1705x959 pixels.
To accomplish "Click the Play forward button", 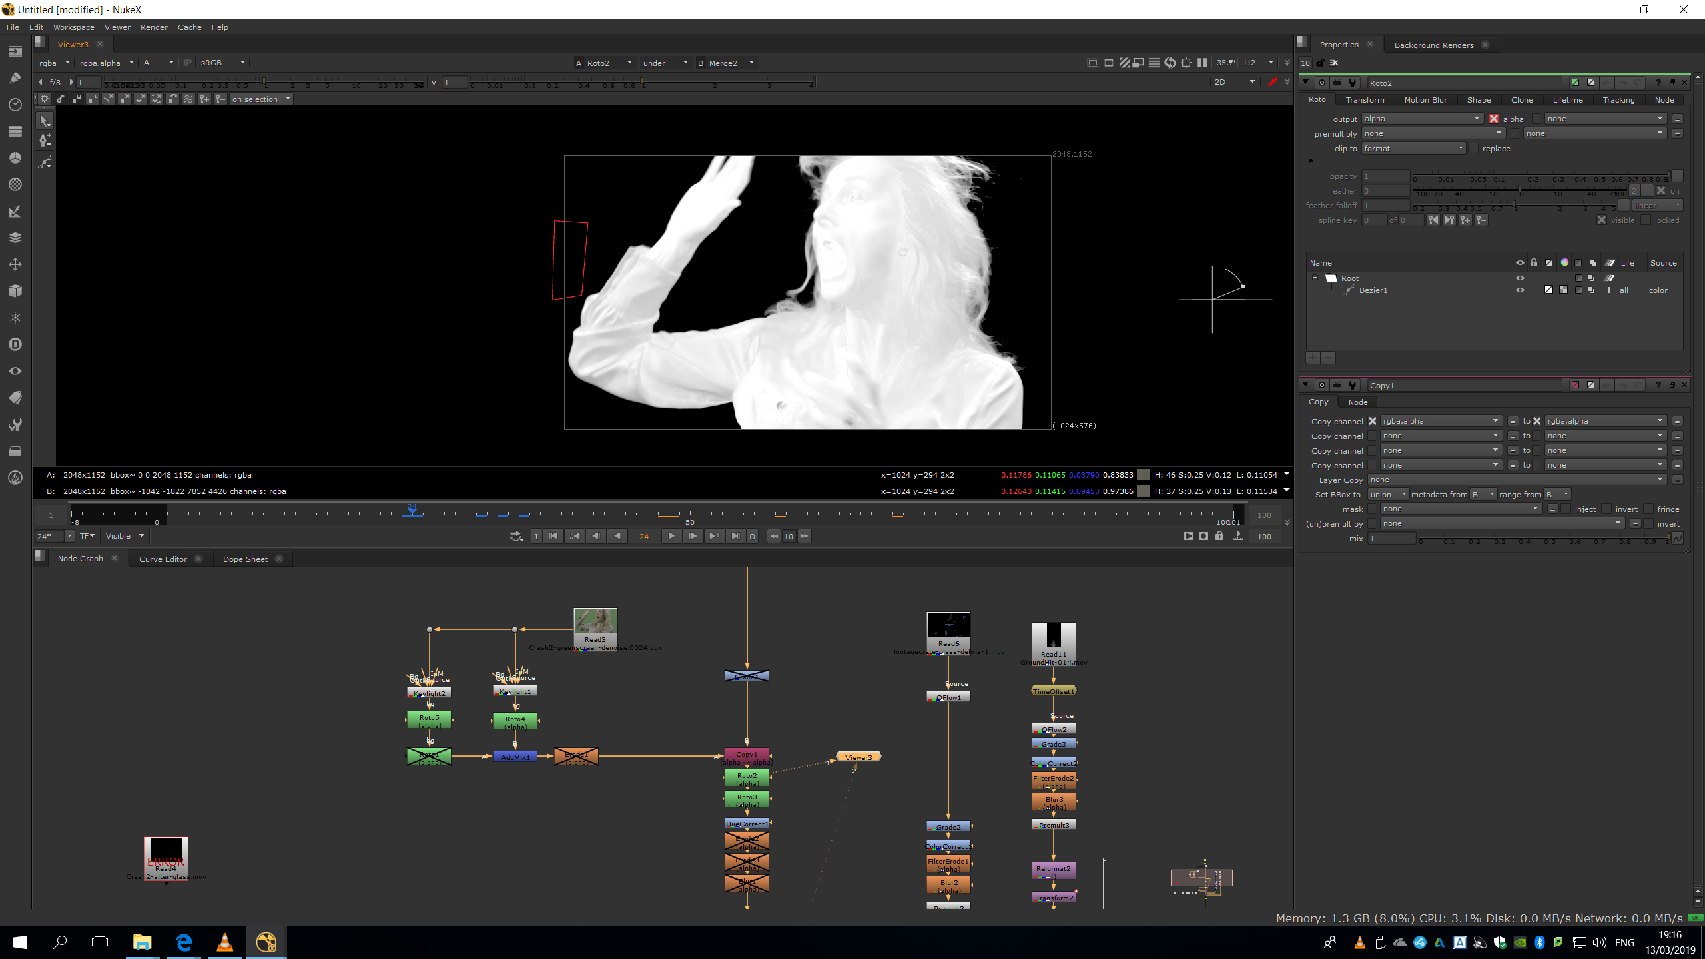I will click(671, 536).
